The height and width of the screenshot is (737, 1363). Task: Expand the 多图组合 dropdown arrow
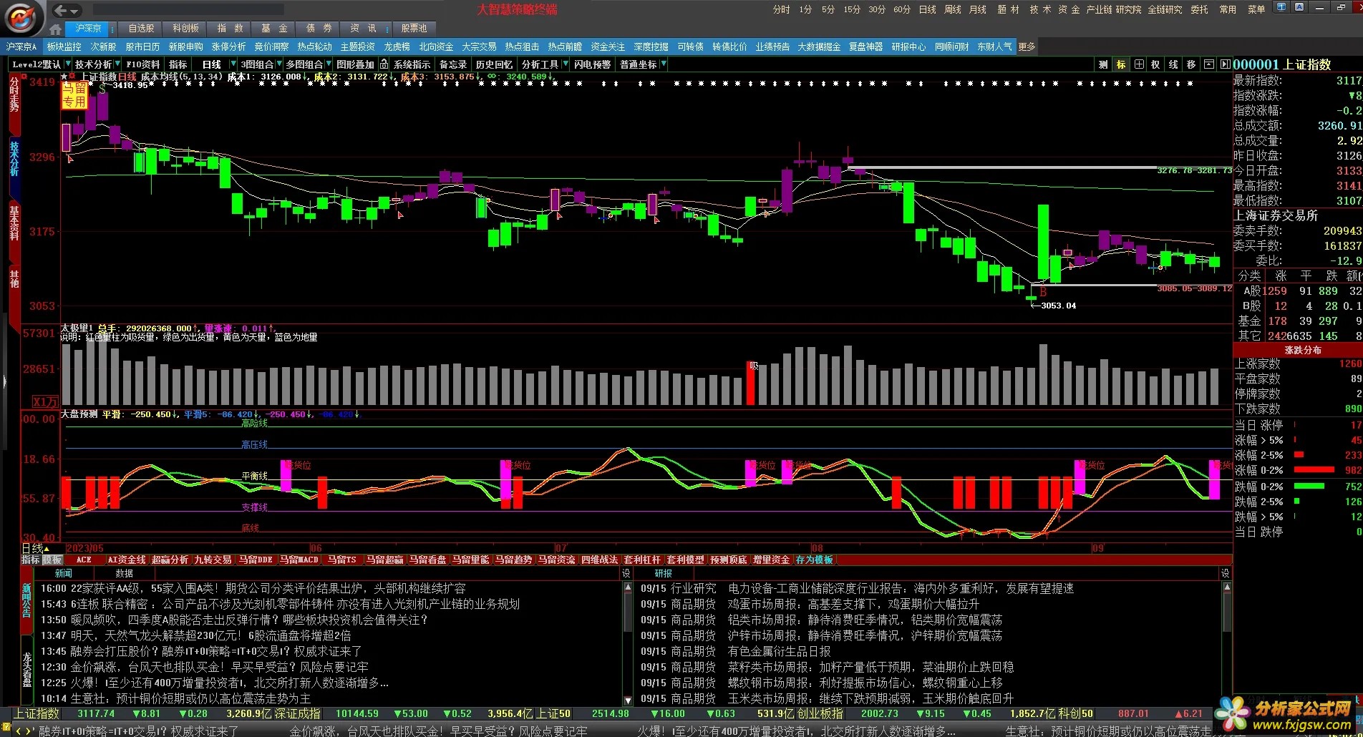[329, 64]
